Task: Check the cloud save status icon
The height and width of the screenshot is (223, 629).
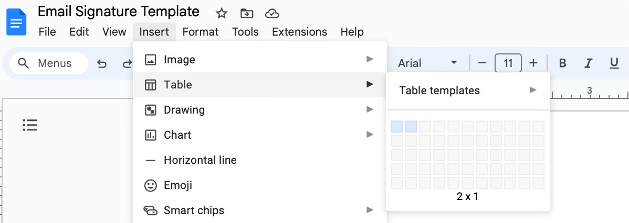Action: point(271,13)
